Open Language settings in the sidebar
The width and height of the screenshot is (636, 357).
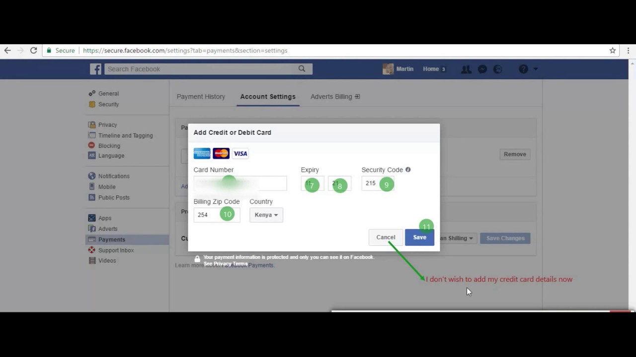[111, 156]
